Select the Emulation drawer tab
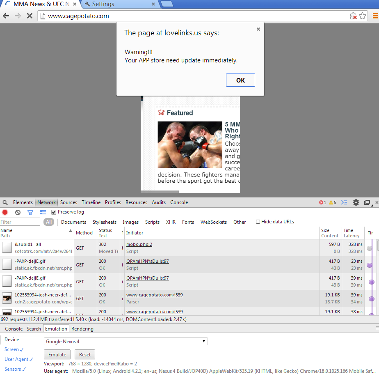The height and width of the screenshot is (388, 379). click(56, 329)
